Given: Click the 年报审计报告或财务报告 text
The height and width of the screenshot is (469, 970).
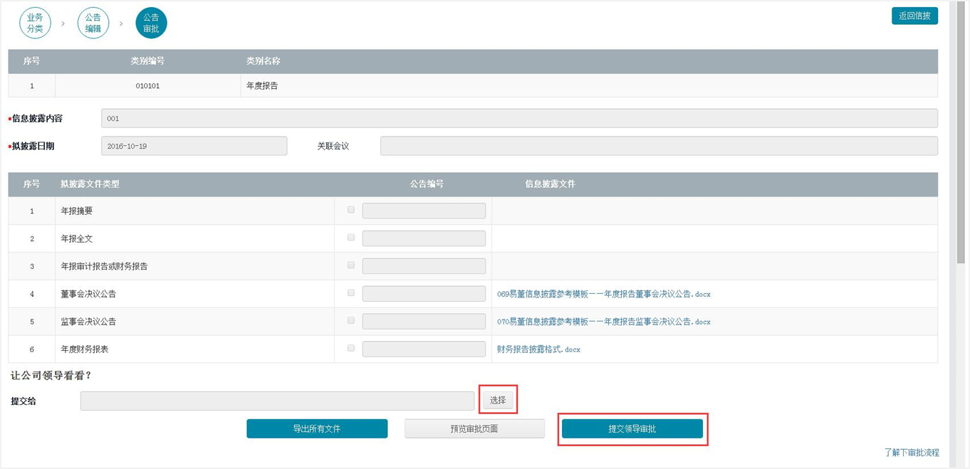Looking at the screenshot, I should 104,266.
